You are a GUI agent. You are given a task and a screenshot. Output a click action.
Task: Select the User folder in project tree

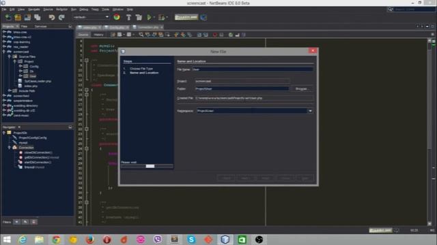[x=33, y=76]
